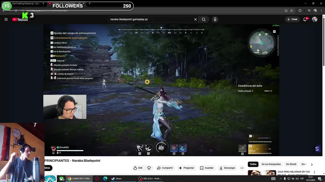Click the video player area
325x182 pixels.
161,90
